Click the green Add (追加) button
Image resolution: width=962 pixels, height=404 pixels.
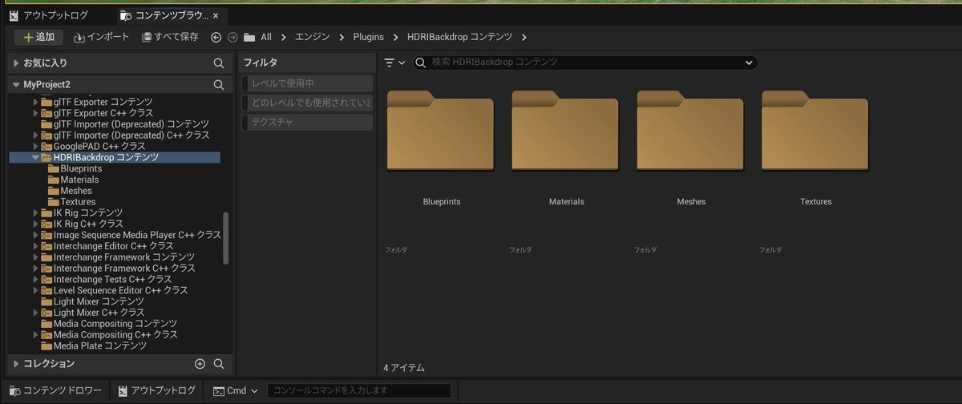(38, 37)
